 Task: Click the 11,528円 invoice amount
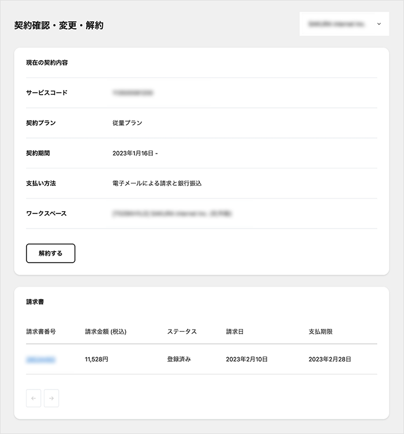coord(96,359)
